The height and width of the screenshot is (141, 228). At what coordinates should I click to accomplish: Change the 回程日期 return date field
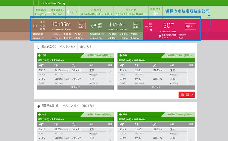[131, 12]
